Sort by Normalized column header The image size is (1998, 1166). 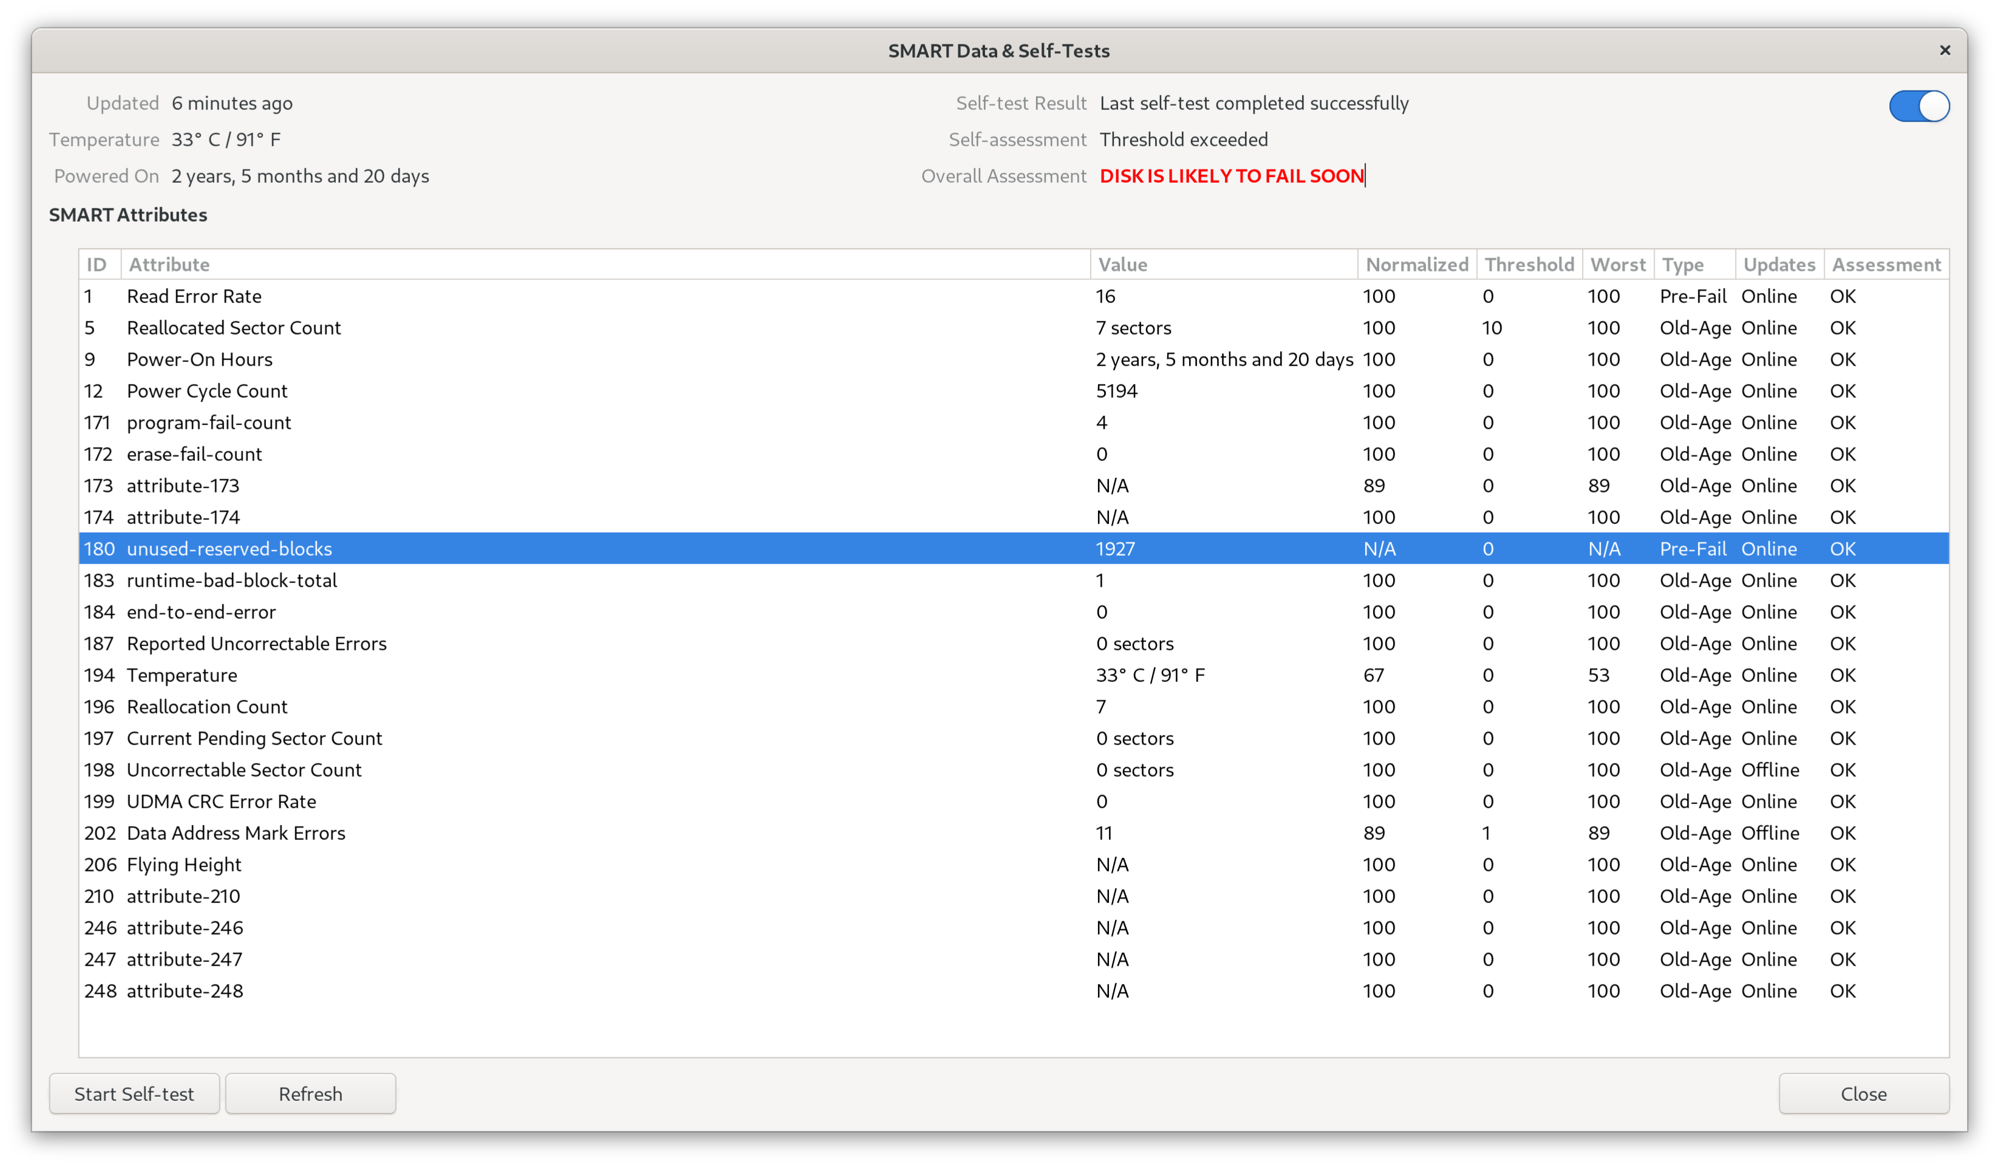pyautogui.click(x=1417, y=265)
